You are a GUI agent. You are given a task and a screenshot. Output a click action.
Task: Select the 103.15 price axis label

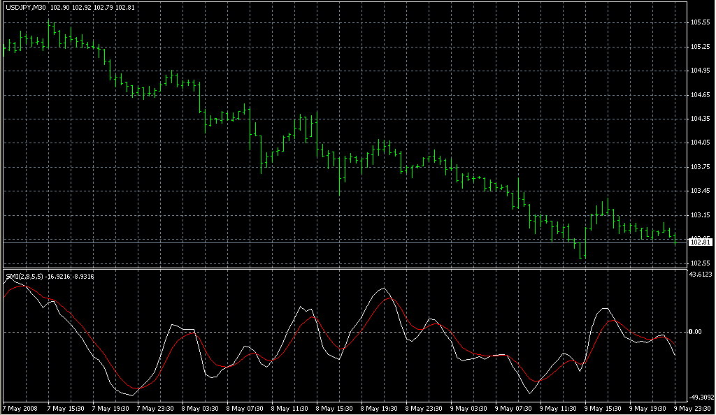[700, 215]
